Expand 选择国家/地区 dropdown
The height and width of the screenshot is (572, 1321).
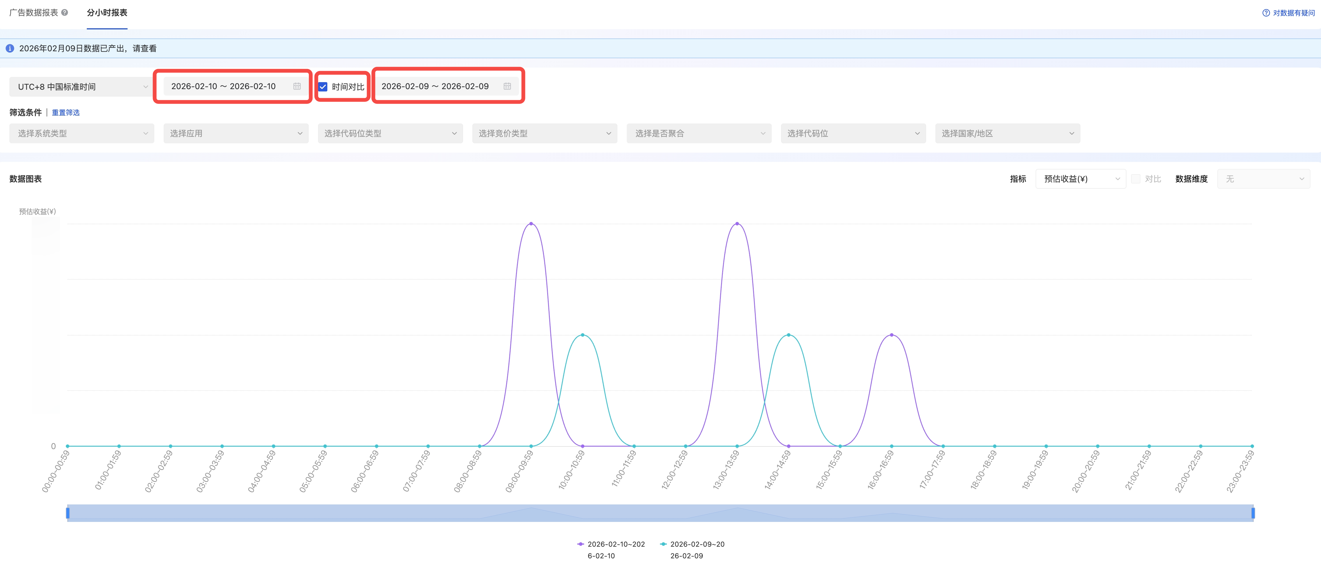(x=1007, y=133)
